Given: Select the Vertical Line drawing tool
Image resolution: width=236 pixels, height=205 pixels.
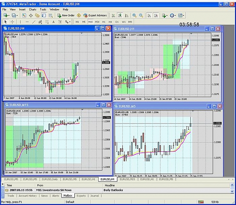Looking at the screenshot, I should [x=20, y=22].
